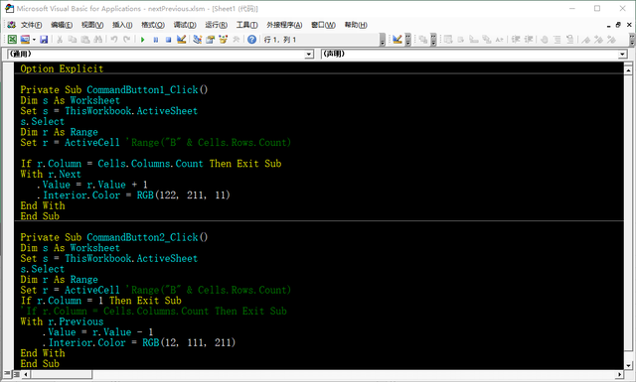Open the 工具(T) menu

247,25
